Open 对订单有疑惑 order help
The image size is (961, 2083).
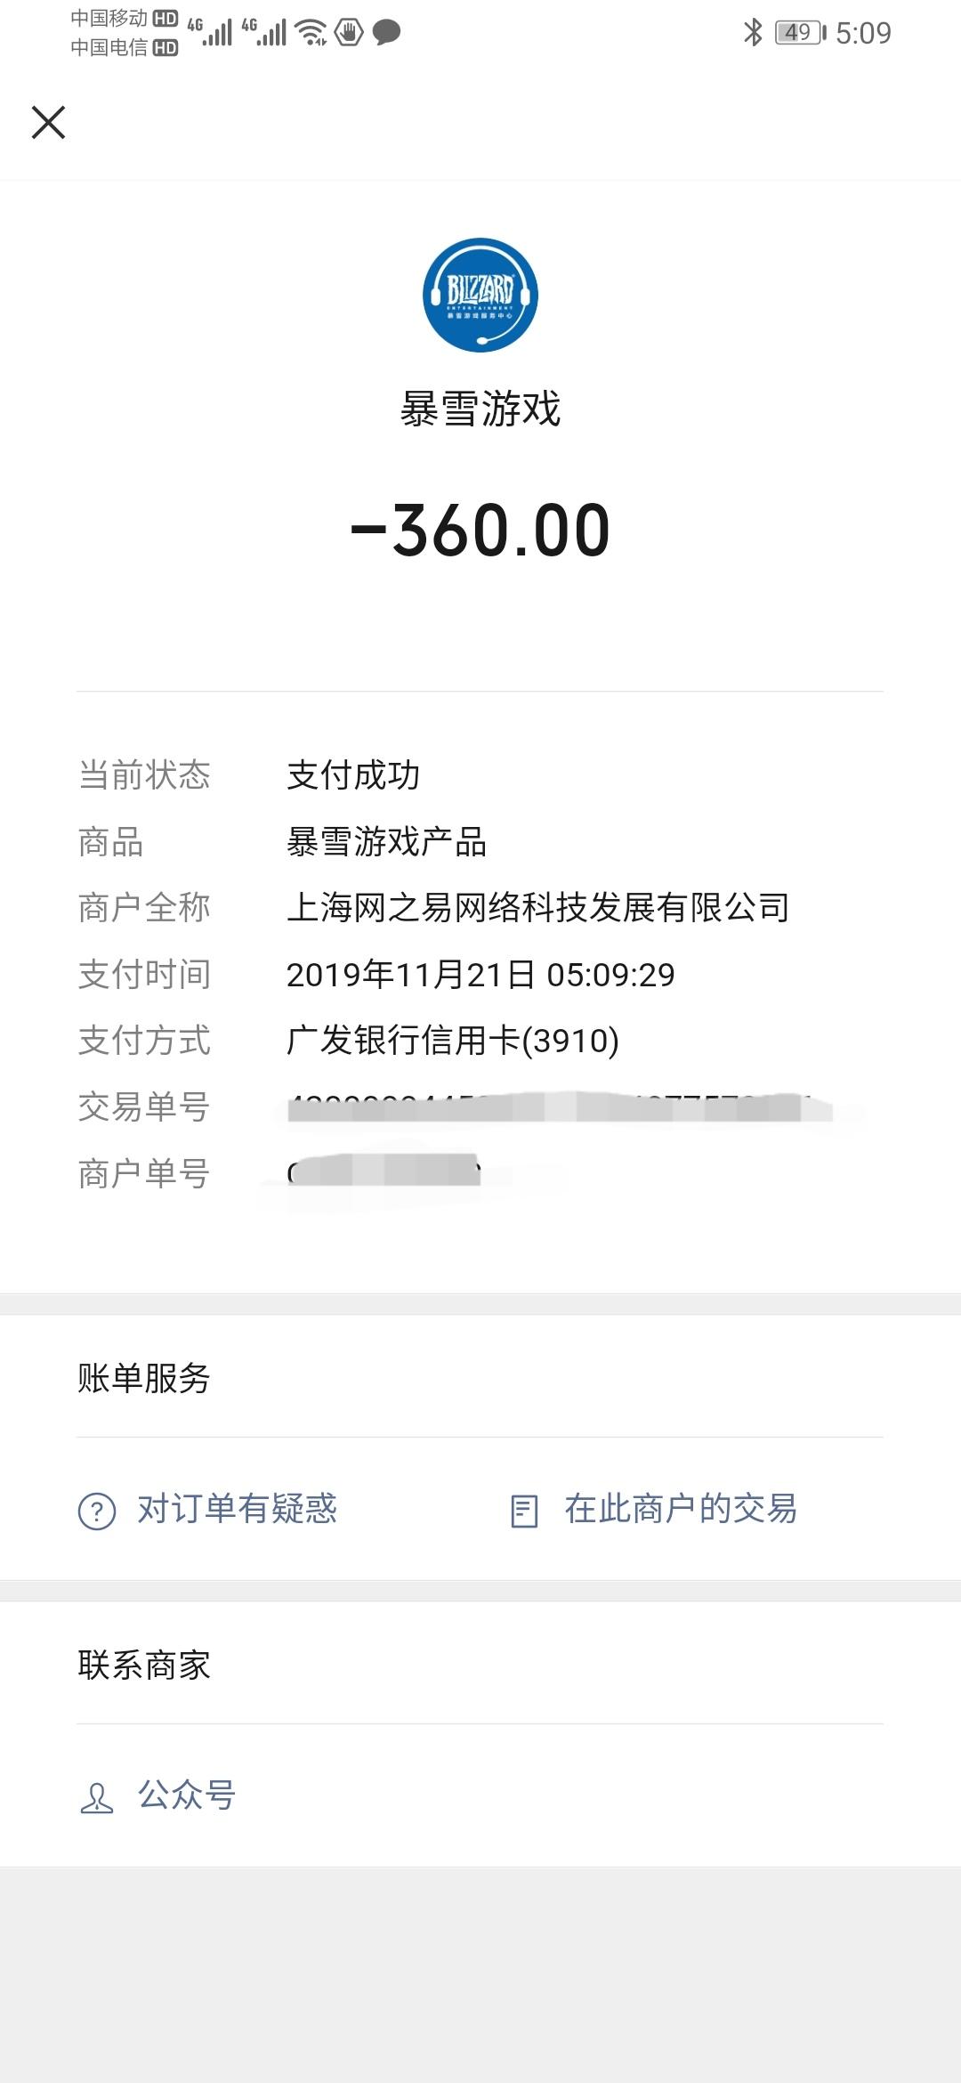click(237, 1509)
